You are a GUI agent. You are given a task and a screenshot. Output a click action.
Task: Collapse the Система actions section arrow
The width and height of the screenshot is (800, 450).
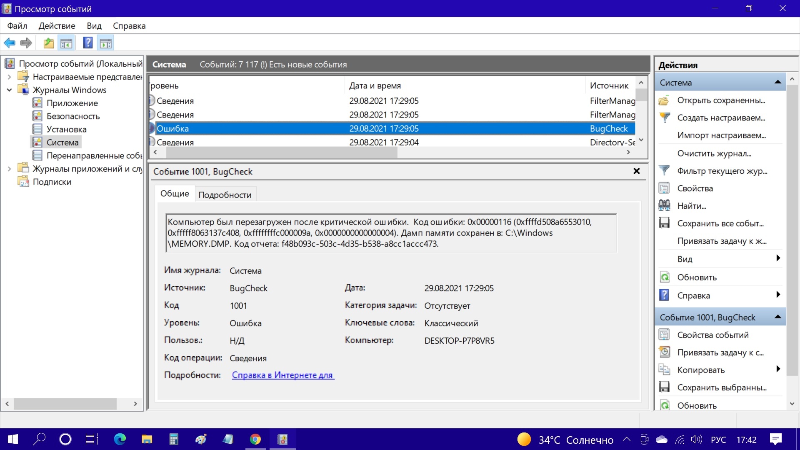pyautogui.click(x=777, y=82)
